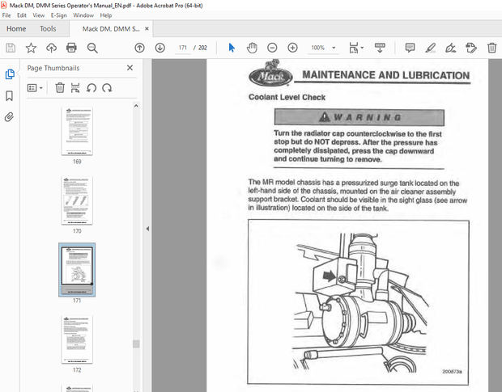
Task: Select page 170 thumbnail
Action: 77,200
